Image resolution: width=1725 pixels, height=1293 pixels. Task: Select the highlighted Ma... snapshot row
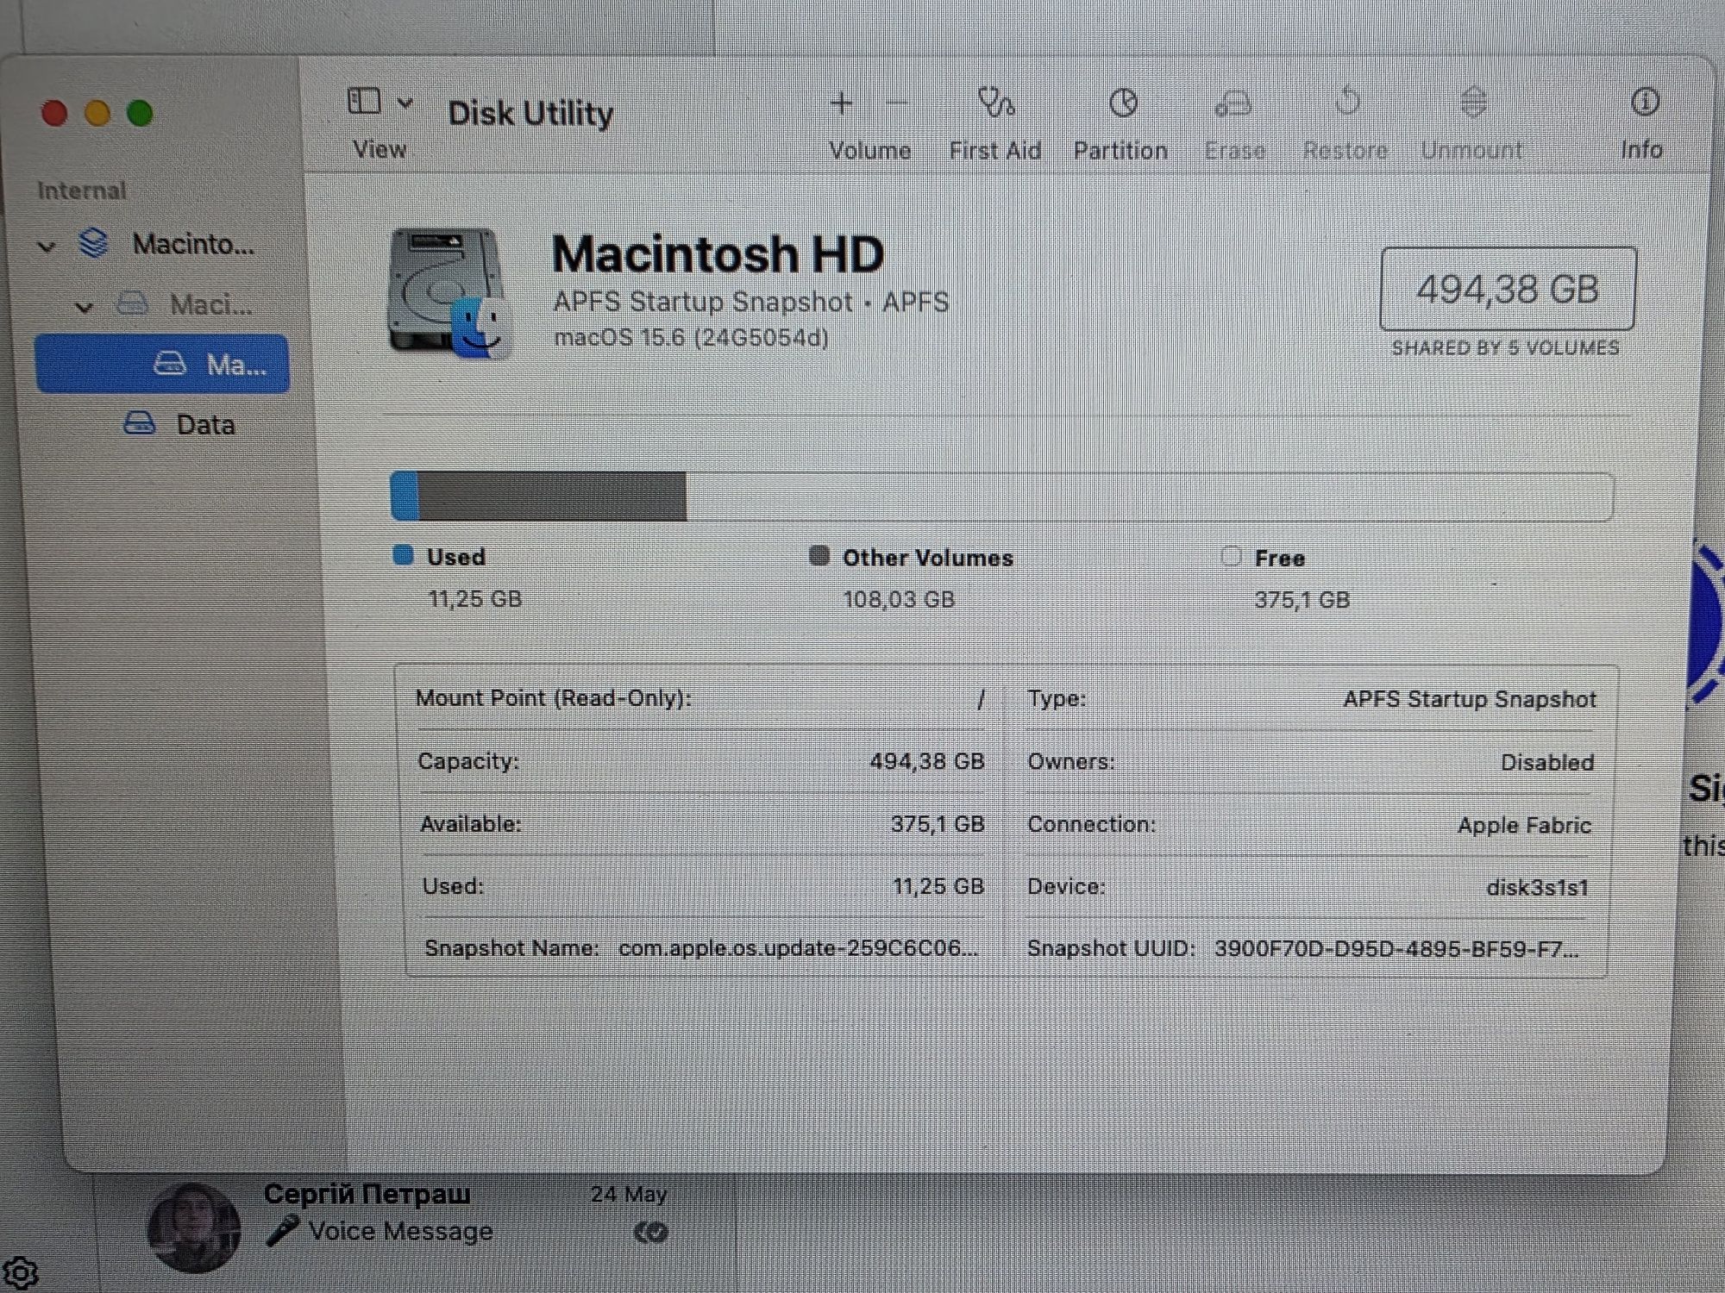(x=162, y=364)
